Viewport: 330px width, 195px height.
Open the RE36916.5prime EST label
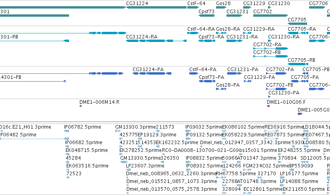(283, 127)
